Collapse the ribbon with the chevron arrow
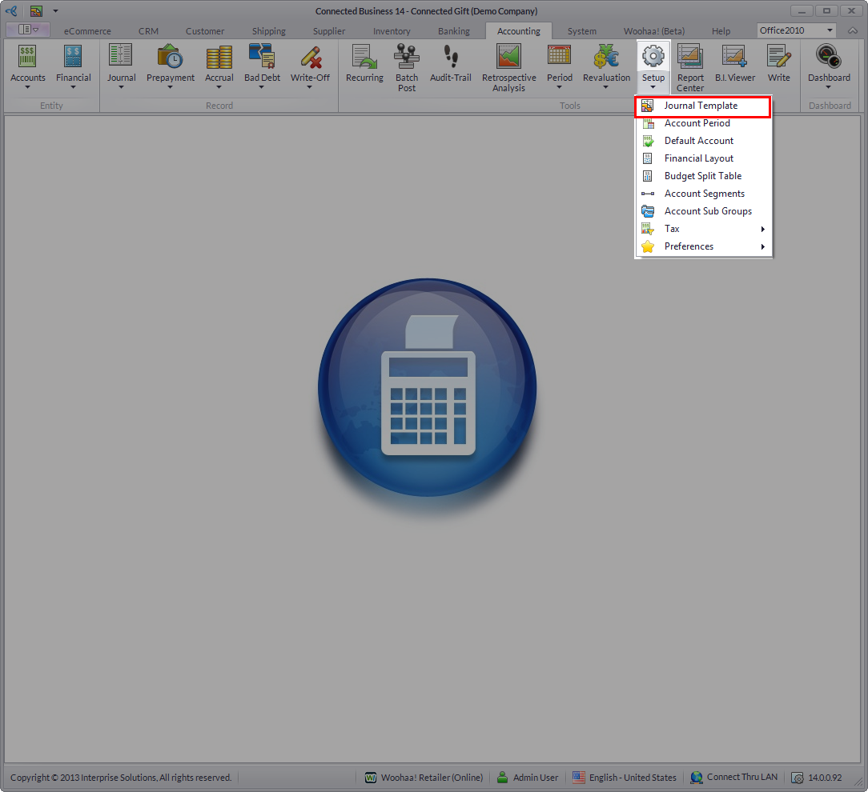The image size is (868, 792). pyautogui.click(x=853, y=30)
